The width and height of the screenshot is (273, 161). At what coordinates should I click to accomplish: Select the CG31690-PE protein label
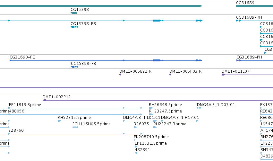tap(22, 57)
